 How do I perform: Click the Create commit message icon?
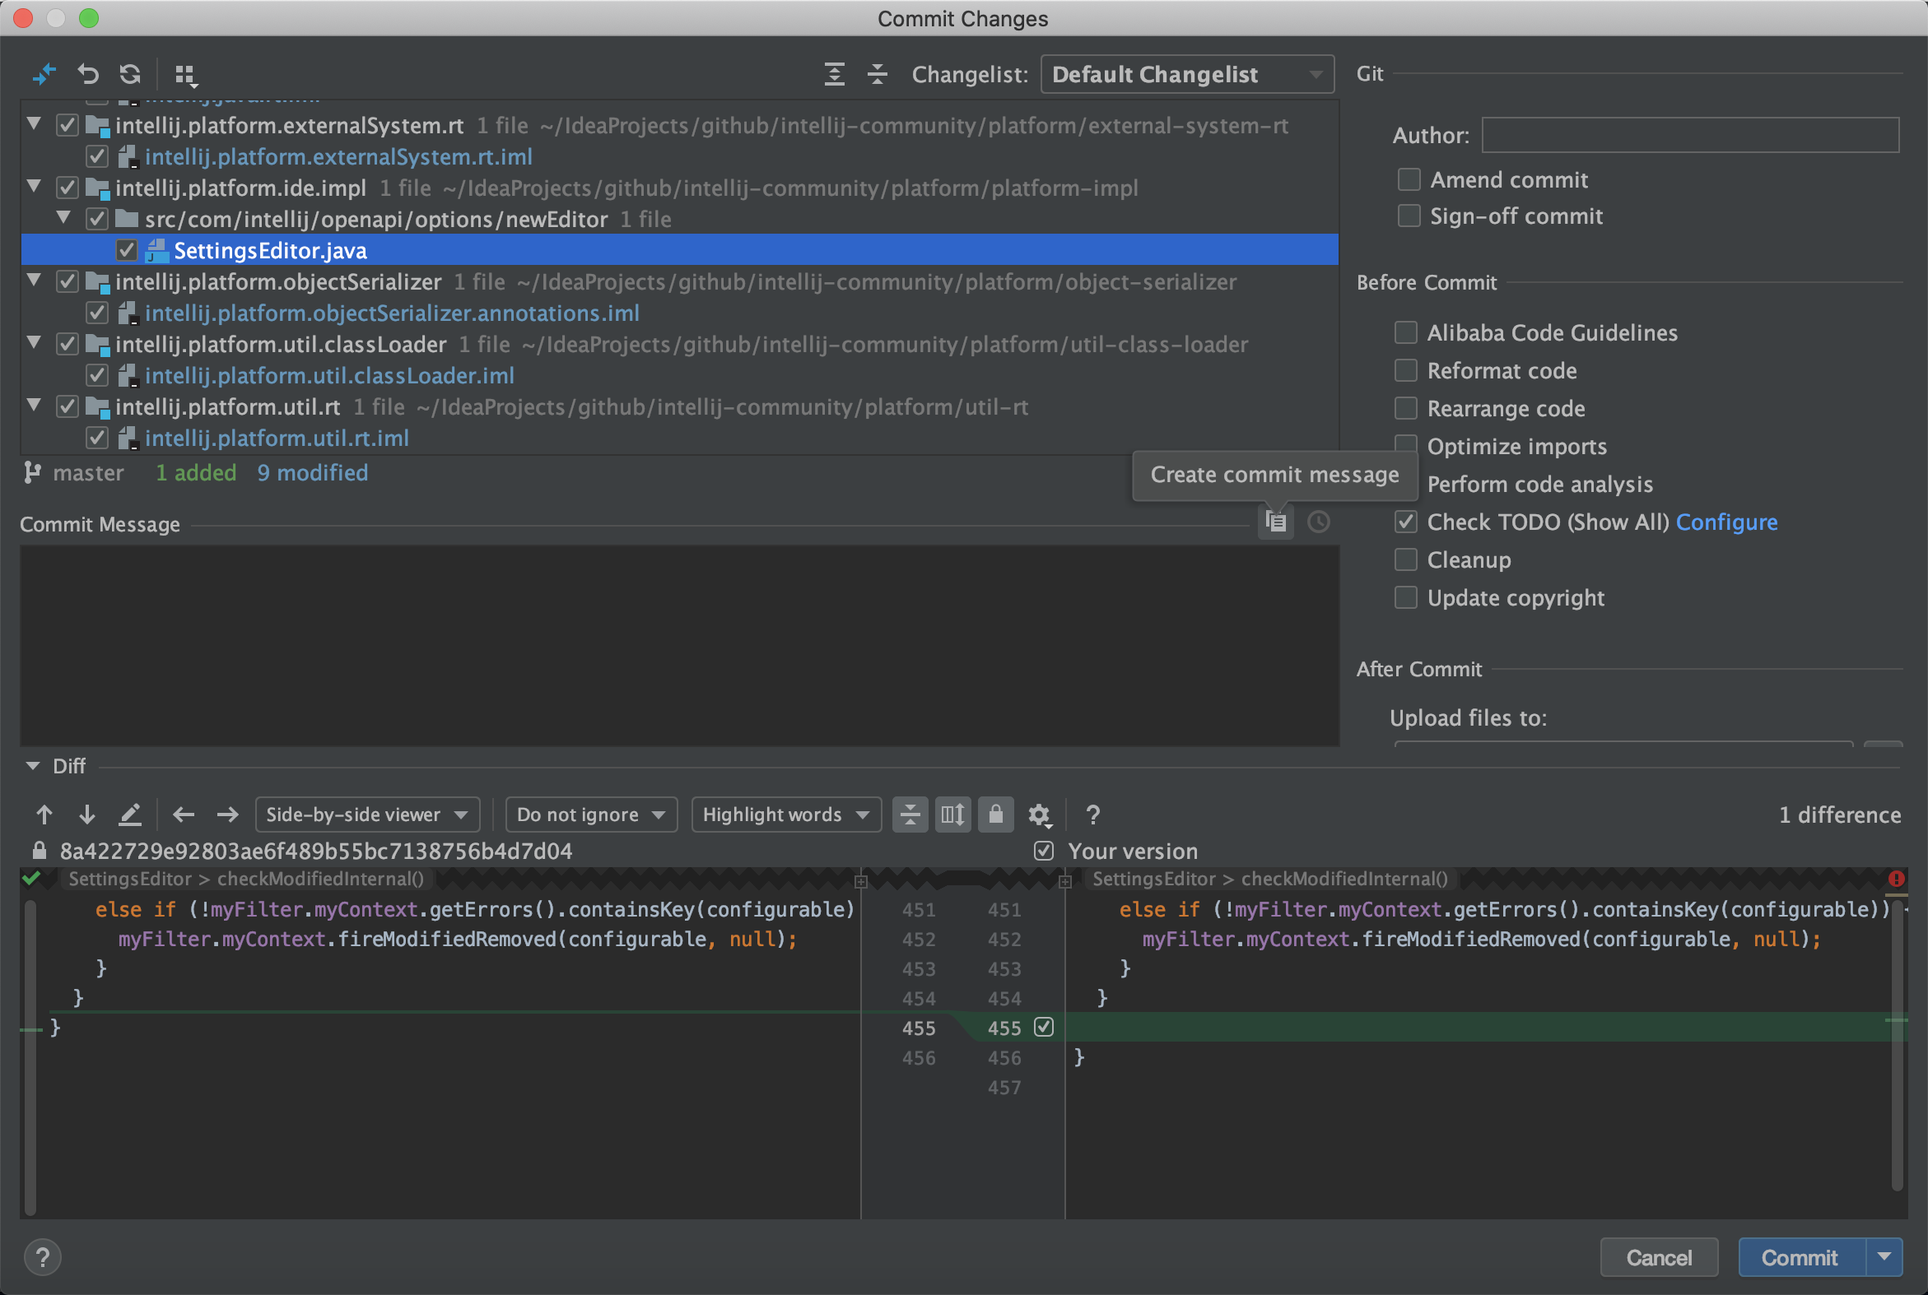click(x=1276, y=522)
